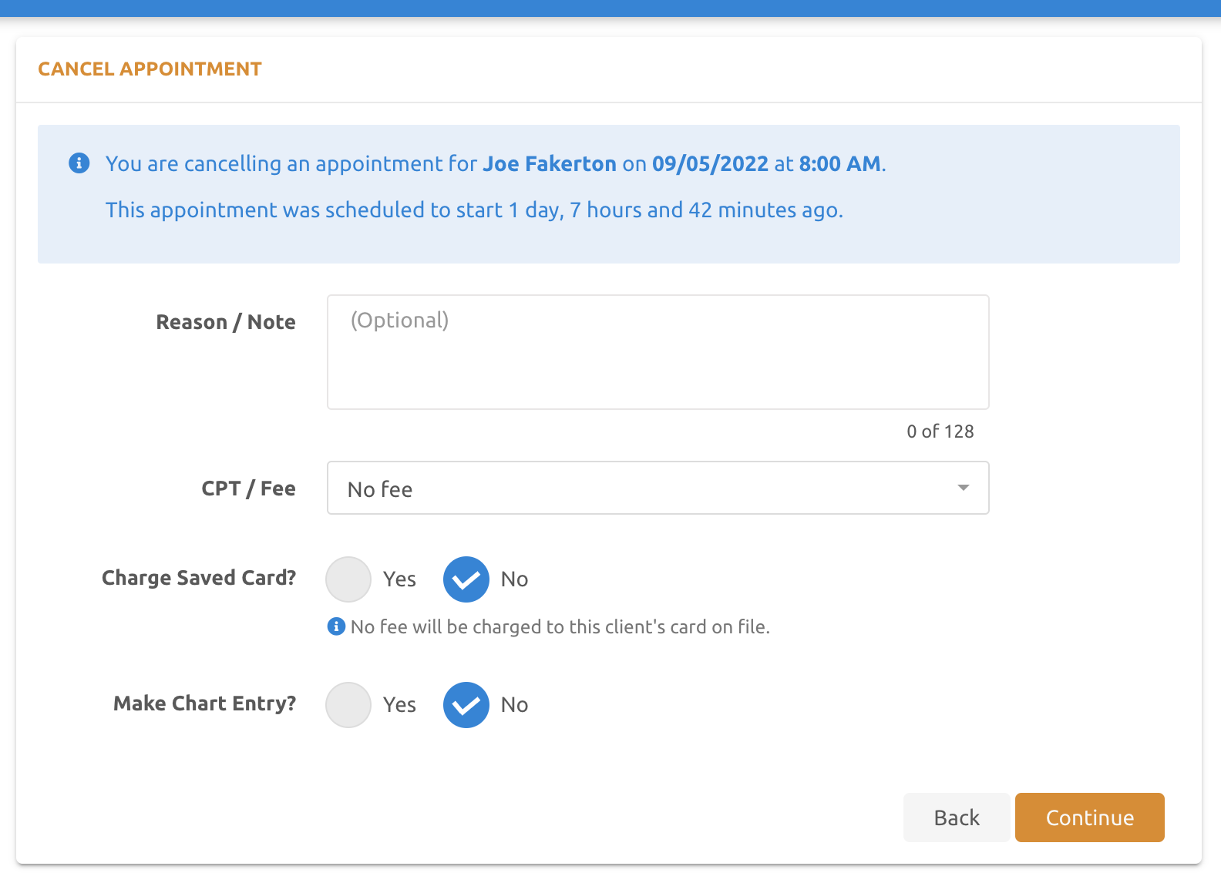Select Yes for Charge Saved Card
1221x883 pixels.
pyautogui.click(x=348, y=579)
